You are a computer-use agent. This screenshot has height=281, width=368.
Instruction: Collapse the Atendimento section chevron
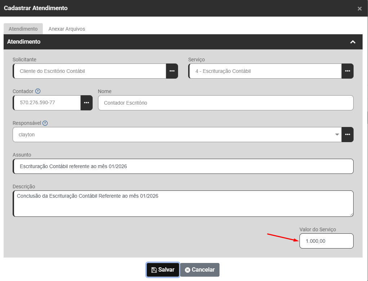click(x=353, y=42)
